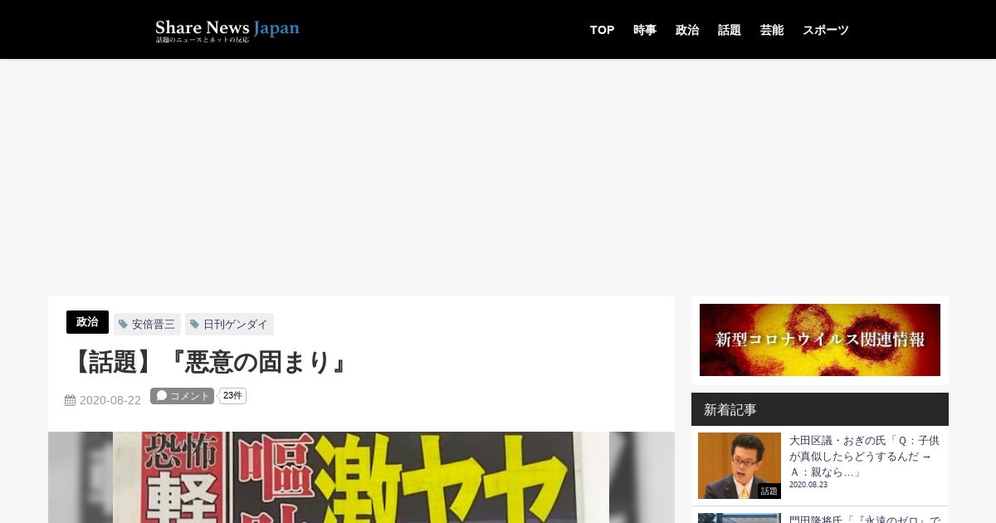
Task: Click the 2020-08-22 publish date
Action: click(110, 400)
